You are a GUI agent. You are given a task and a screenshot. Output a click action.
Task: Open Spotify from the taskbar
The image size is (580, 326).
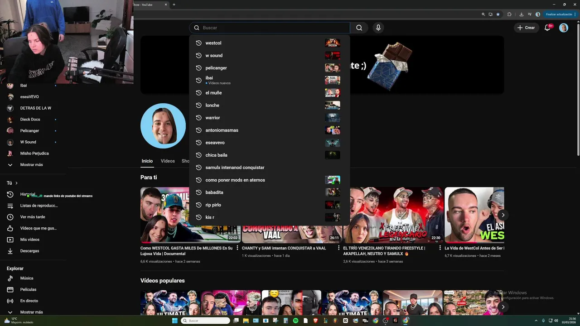point(295,321)
